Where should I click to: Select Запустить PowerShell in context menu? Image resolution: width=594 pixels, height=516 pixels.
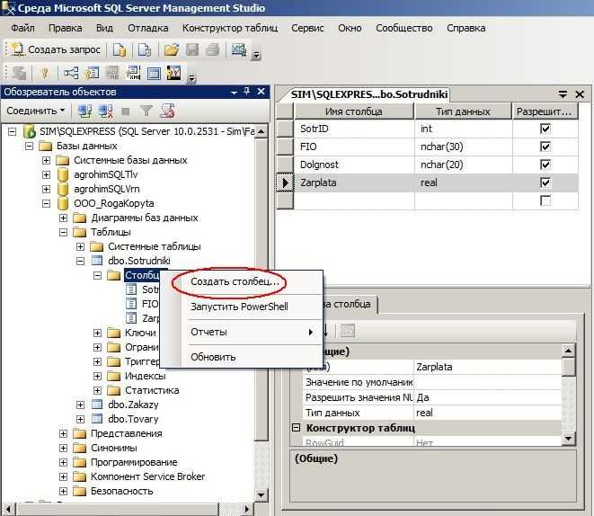click(x=238, y=307)
